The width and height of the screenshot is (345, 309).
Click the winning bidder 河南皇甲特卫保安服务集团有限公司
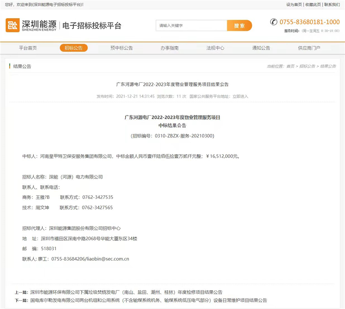[x=76, y=156]
